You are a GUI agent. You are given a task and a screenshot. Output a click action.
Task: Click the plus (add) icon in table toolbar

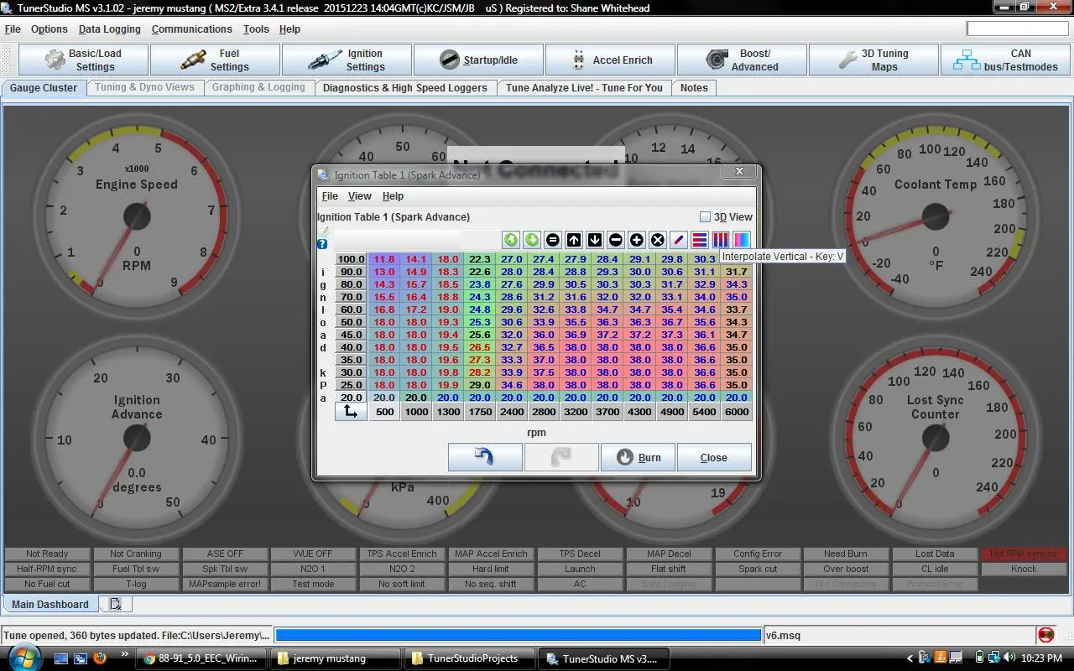point(637,240)
